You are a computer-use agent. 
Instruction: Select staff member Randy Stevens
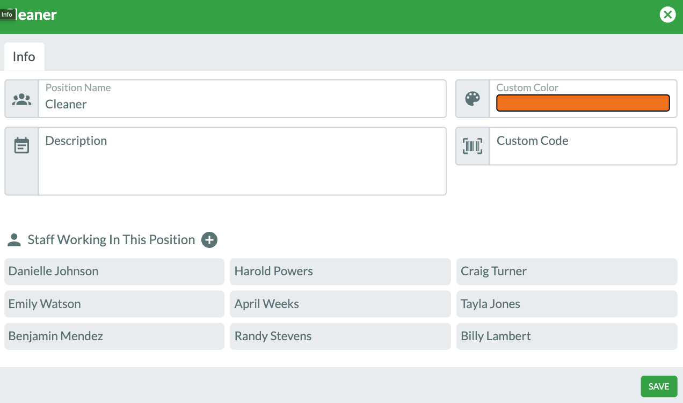[x=340, y=336]
